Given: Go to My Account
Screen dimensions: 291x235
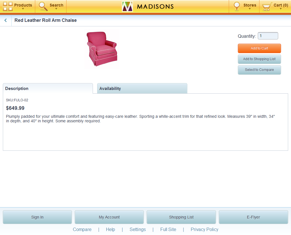Looking at the screenshot, I should 109,217.
